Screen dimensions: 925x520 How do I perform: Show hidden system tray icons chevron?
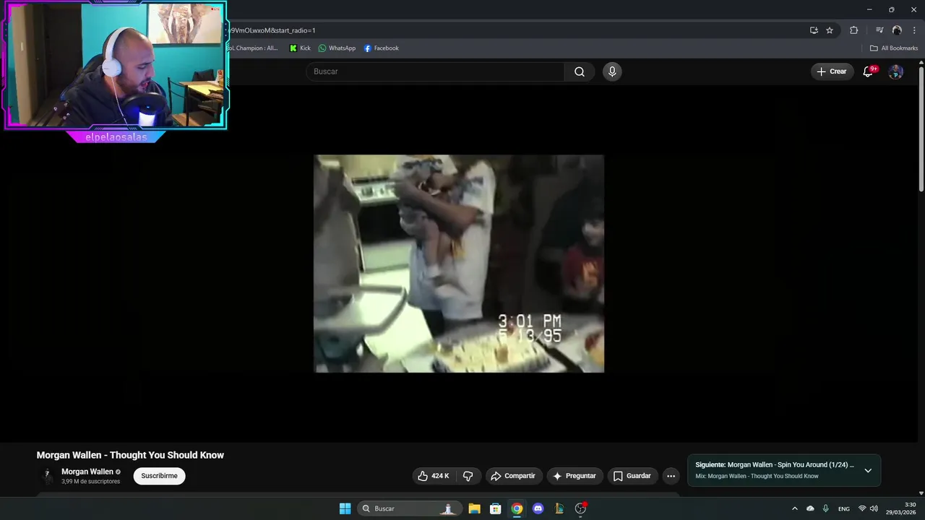pyautogui.click(x=795, y=508)
